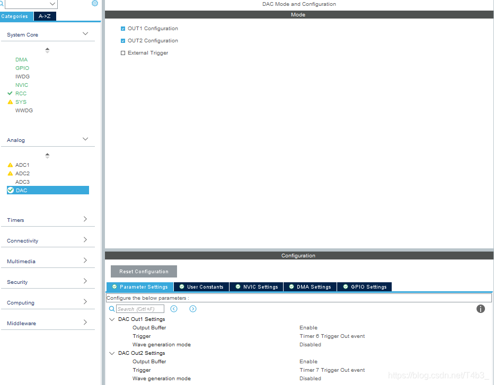Click Out2 Wave generation mode Disabled value
Viewport: 494px width, 385px height.
[310, 379]
